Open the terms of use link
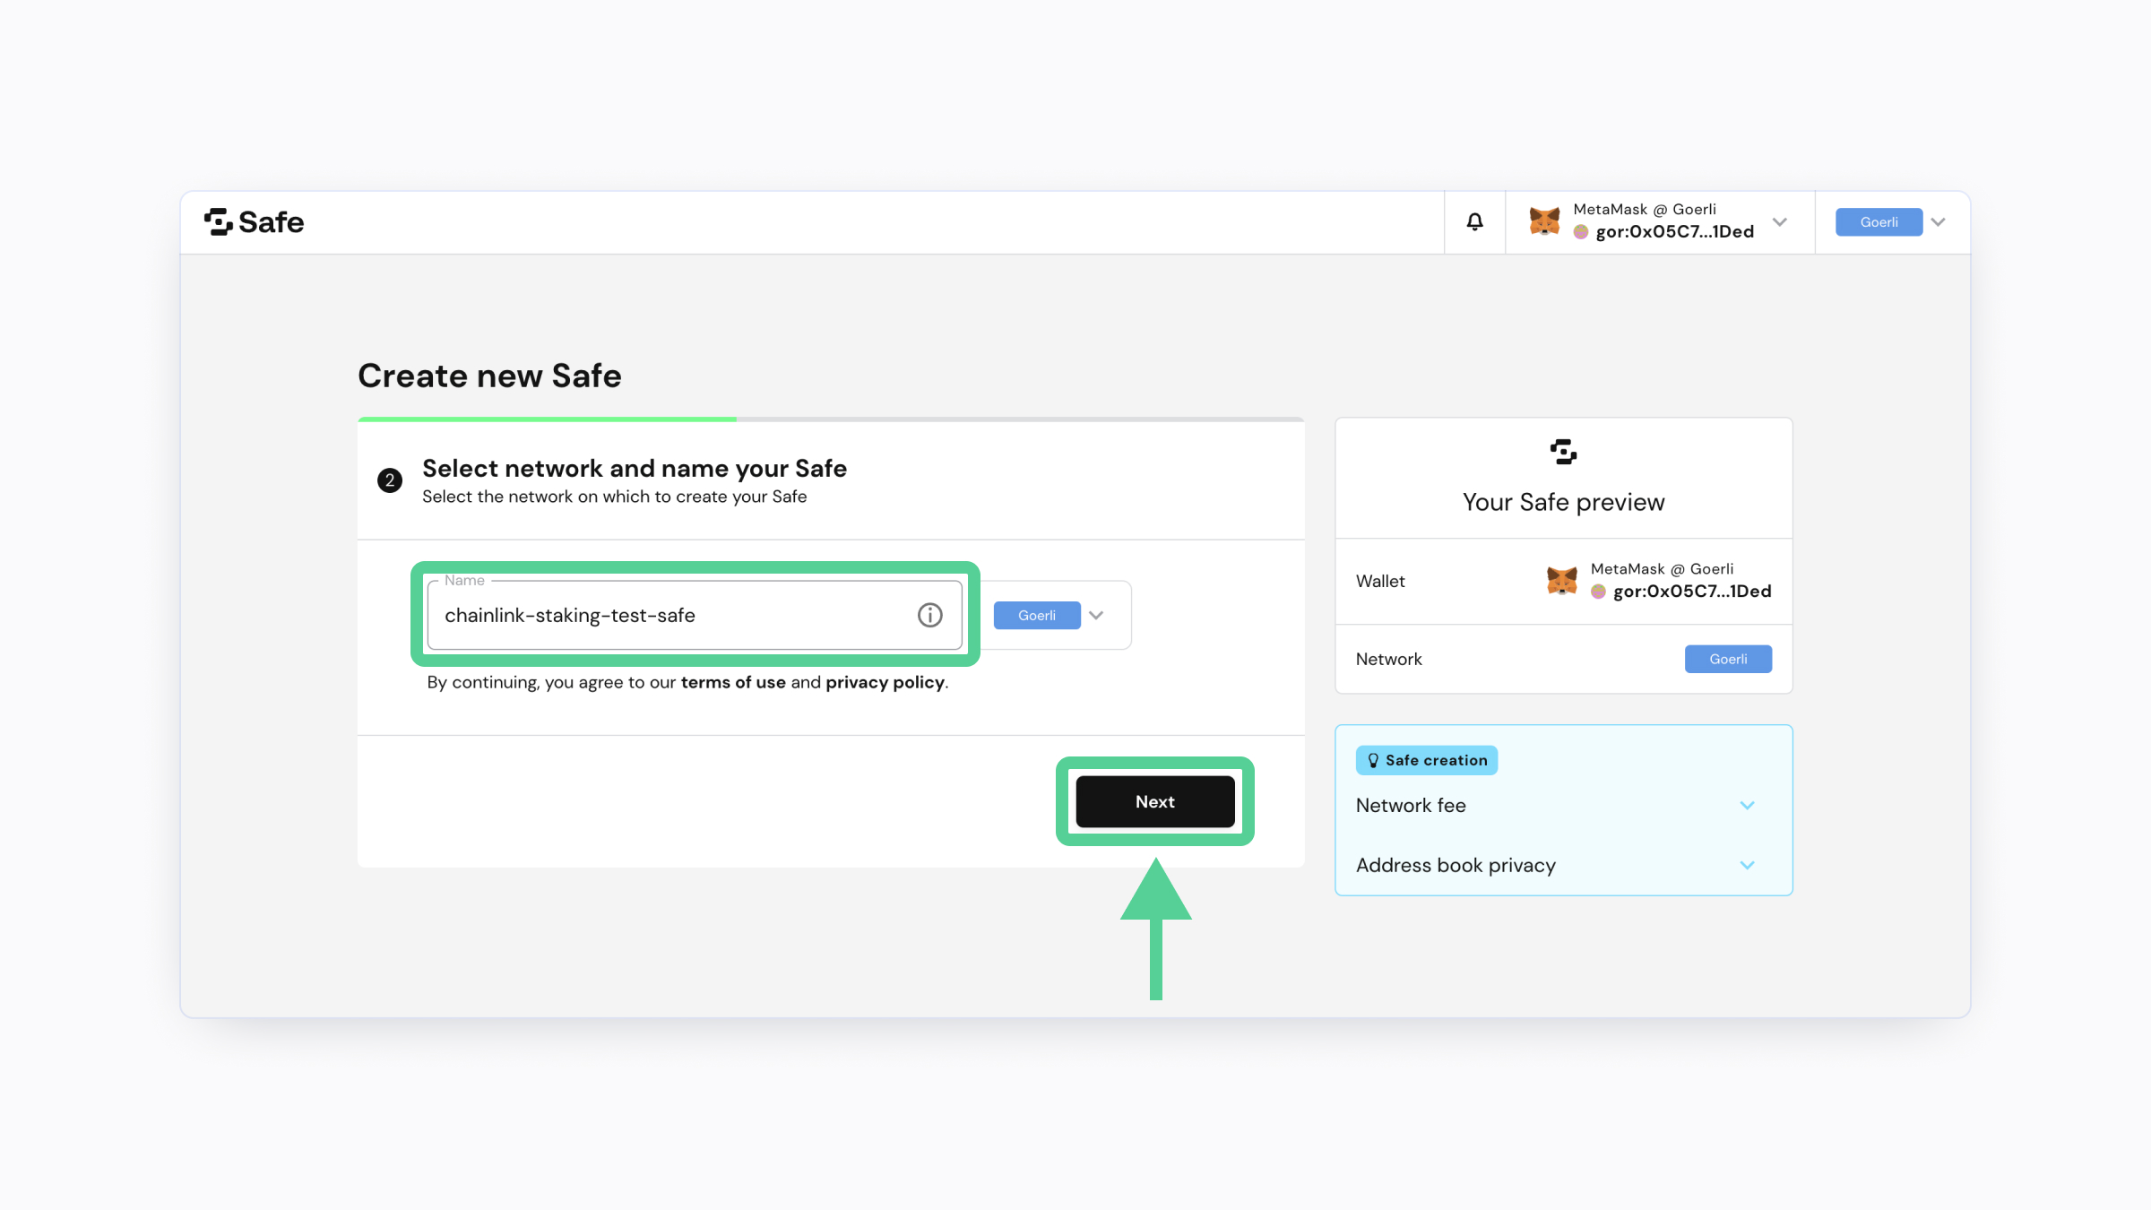The width and height of the screenshot is (2151, 1210). tap(733, 682)
